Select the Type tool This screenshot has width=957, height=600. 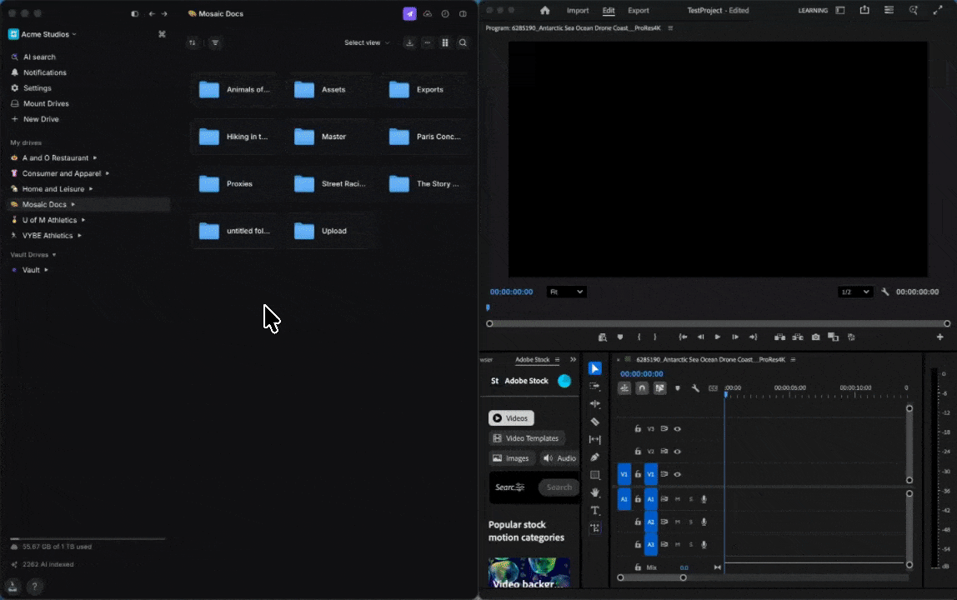pos(594,510)
